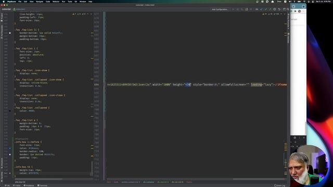Open the Tools menu
This screenshot has width=333, height=187.
[x=70, y=2]
